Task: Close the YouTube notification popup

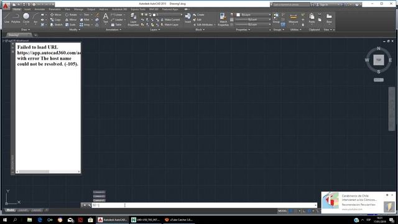Action: [392, 195]
